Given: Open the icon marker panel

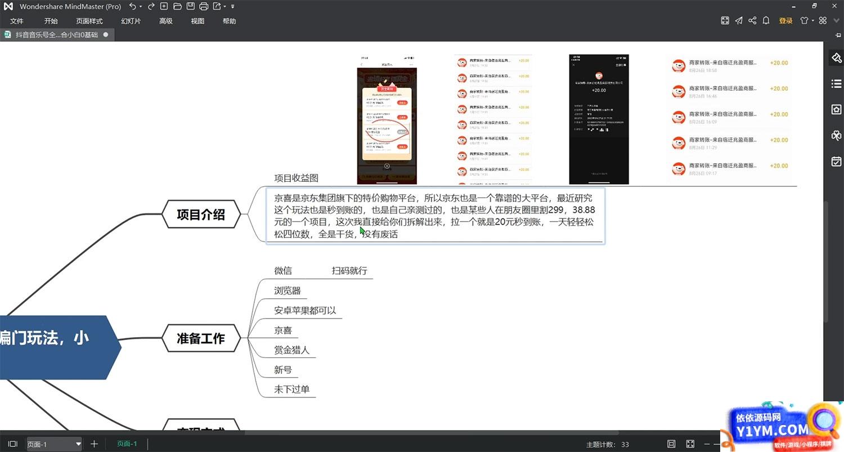Looking at the screenshot, I should [x=836, y=110].
